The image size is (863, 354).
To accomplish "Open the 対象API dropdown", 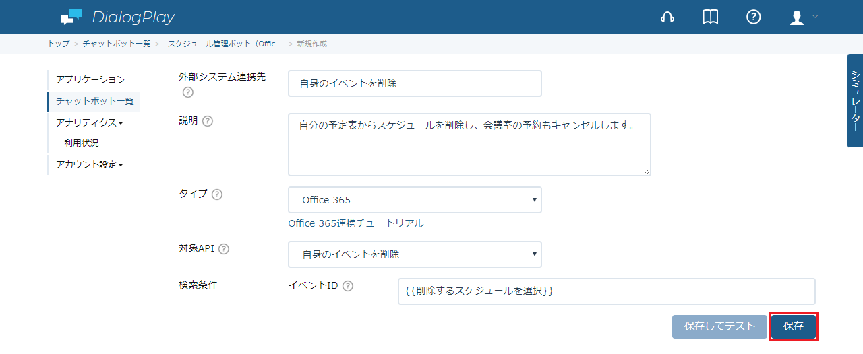I will [x=415, y=254].
